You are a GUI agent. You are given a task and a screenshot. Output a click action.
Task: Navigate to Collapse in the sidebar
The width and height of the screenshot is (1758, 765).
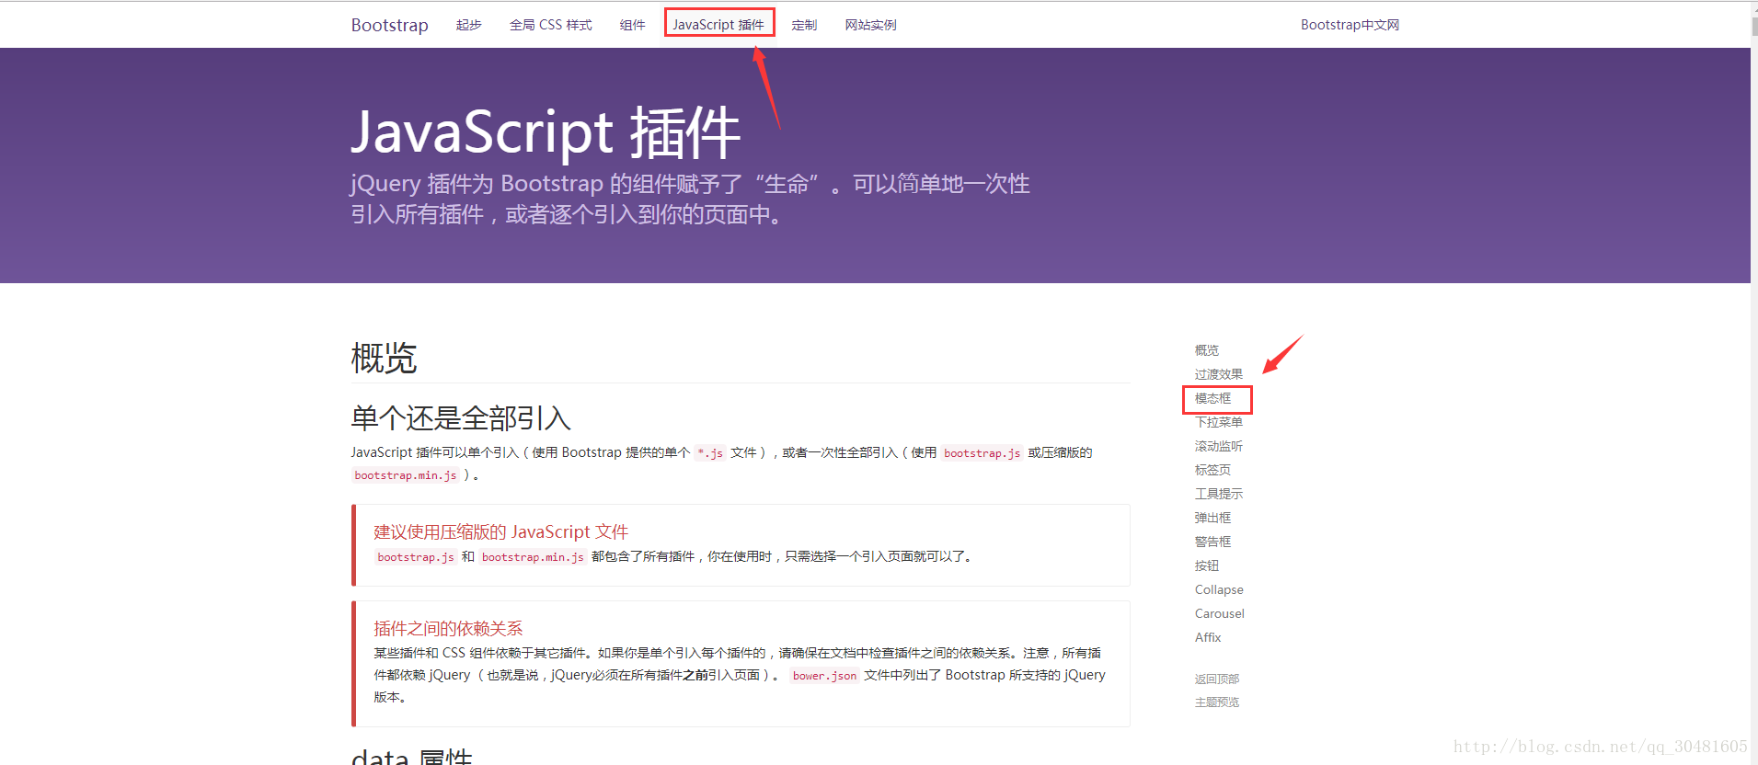click(1219, 589)
